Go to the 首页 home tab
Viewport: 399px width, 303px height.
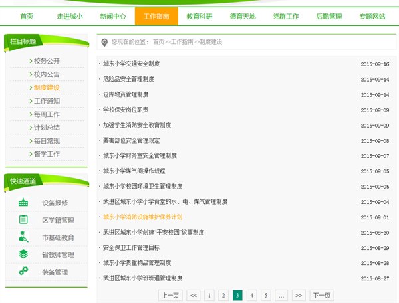point(27,16)
